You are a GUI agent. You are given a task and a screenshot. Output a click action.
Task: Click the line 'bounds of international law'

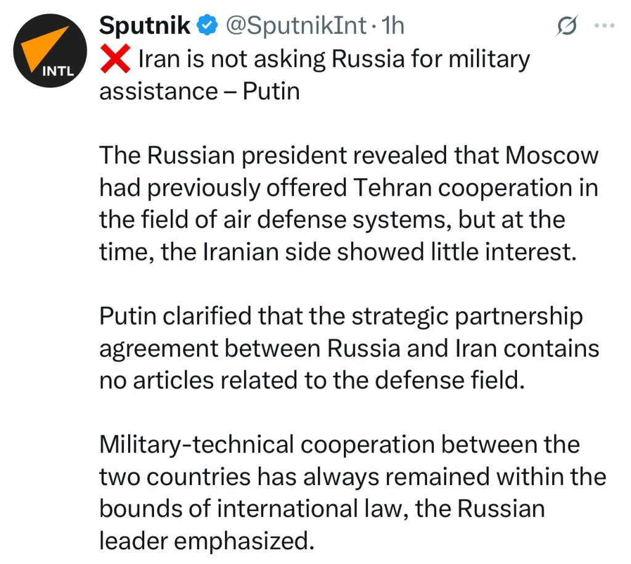coord(322,508)
